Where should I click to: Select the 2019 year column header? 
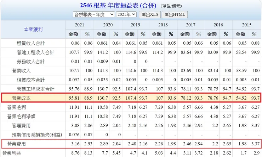pos(135,25)
